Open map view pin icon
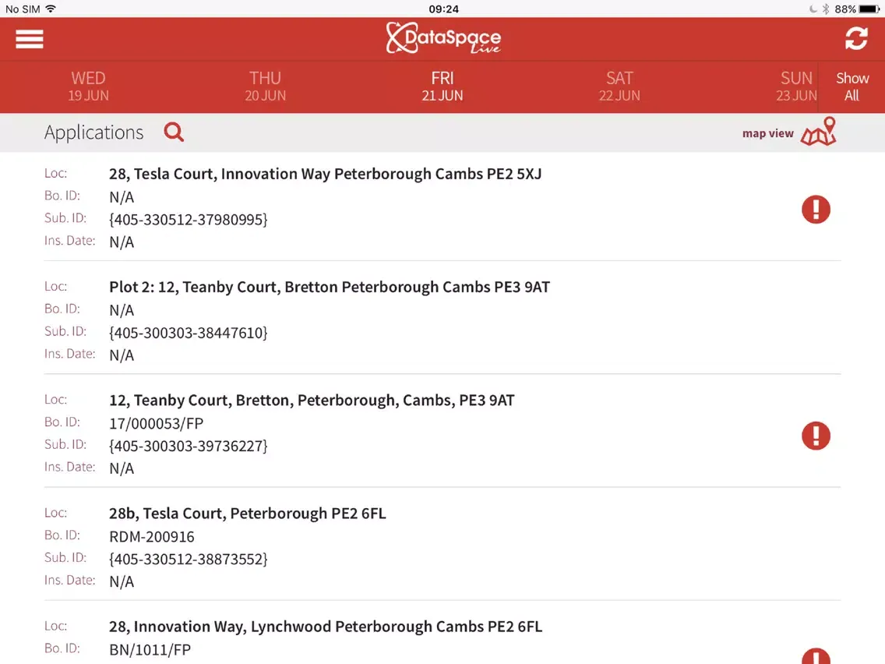Viewport: 885px width, 664px height. tap(819, 132)
